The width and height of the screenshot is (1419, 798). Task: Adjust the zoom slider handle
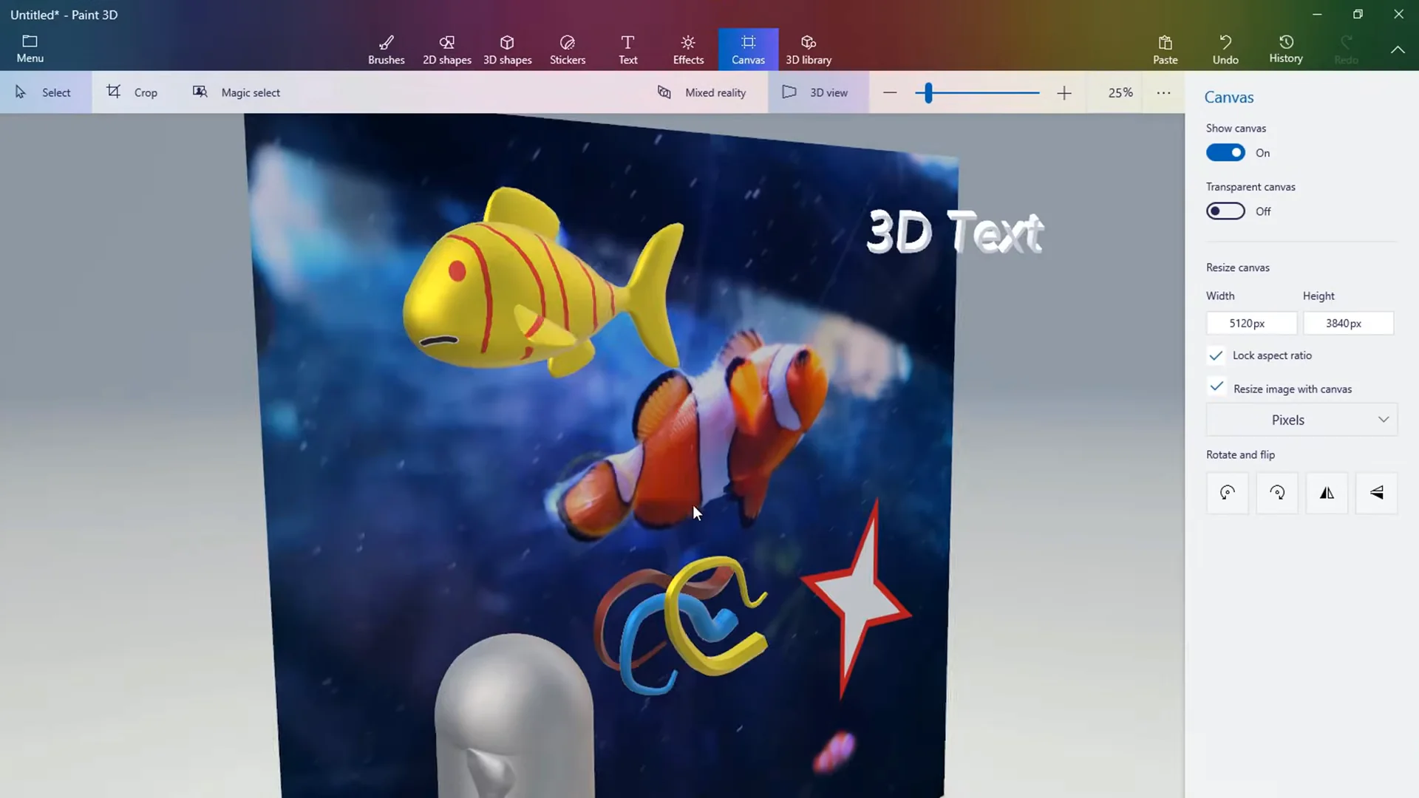point(928,92)
